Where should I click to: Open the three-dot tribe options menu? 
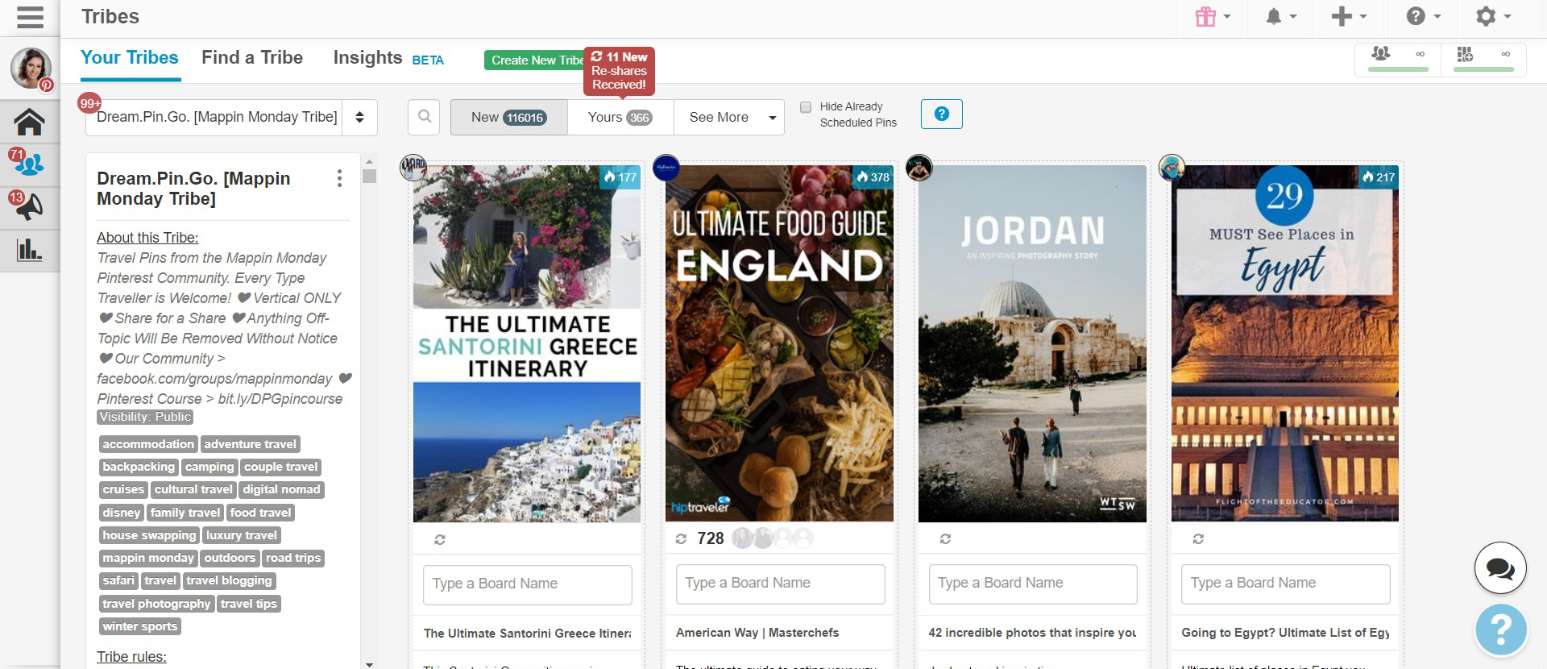click(x=339, y=178)
